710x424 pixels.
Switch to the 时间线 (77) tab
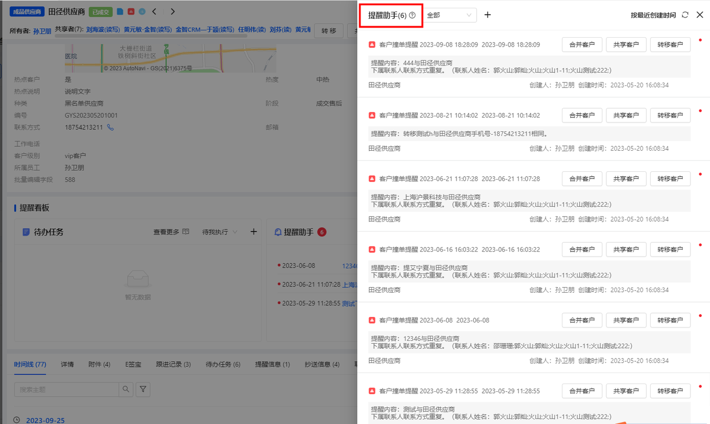pyautogui.click(x=30, y=364)
